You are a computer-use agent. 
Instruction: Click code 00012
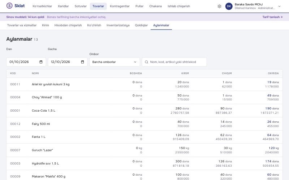15,124
